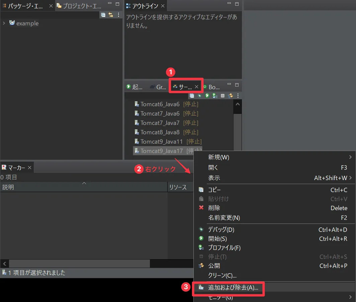
Task: Toggle Link with Editor in Package Explorer
Action: point(111,15)
